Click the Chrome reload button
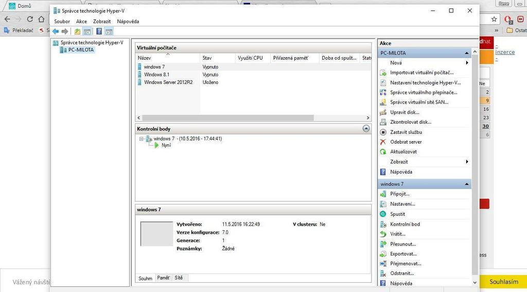 pos(30,19)
